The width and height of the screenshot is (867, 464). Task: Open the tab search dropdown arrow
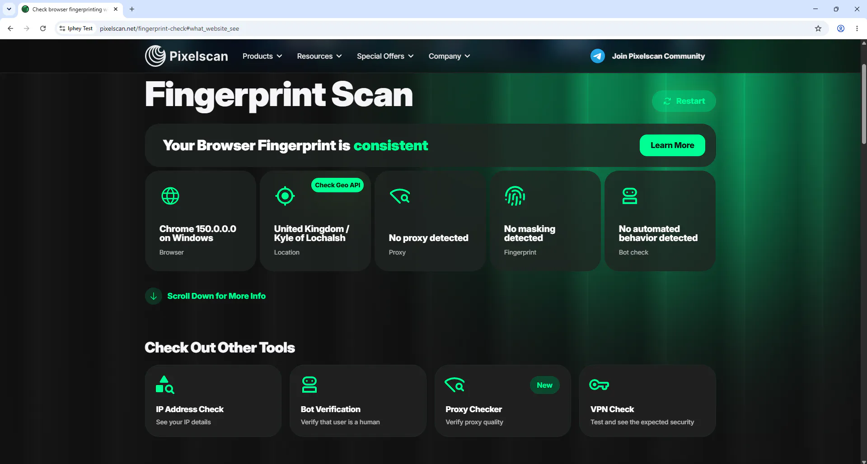[x=9, y=9]
